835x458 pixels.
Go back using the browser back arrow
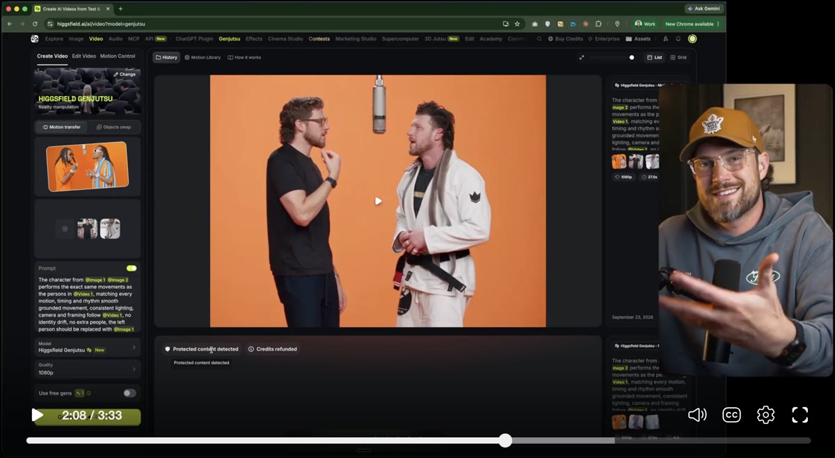click(10, 24)
